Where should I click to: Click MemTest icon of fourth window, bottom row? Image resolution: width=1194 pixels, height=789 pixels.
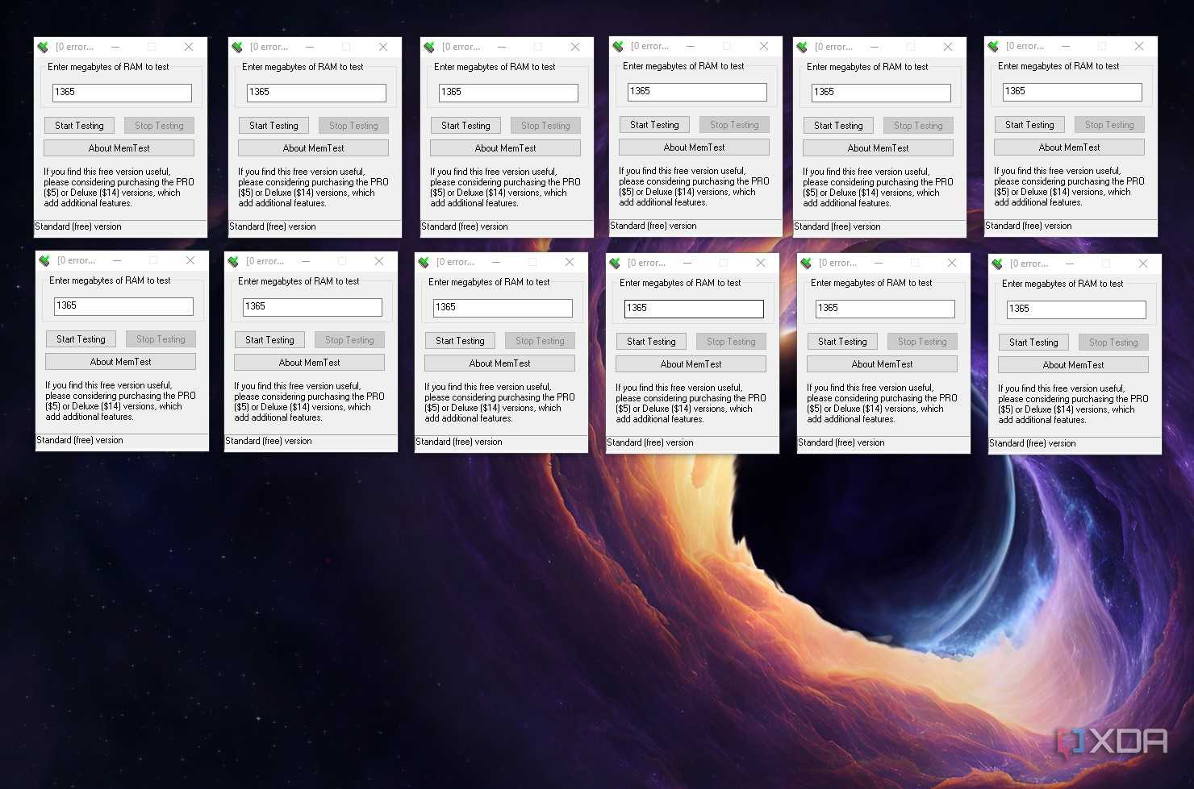point(616,263)
